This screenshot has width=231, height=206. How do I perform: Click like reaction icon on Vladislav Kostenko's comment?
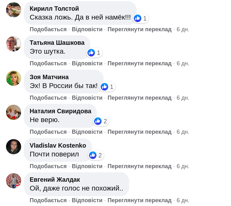click(93, 155)
